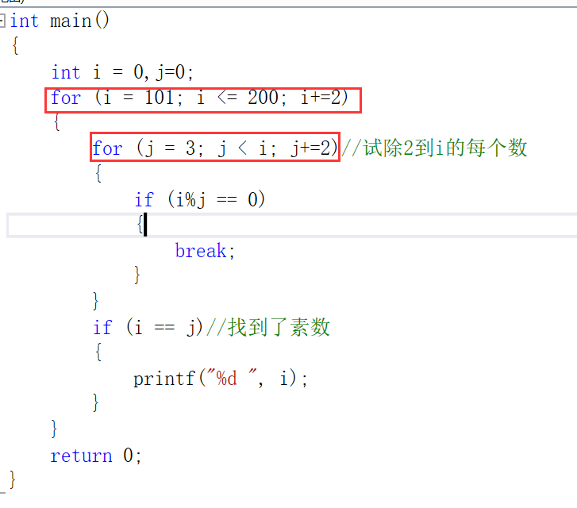This screenshot has width=577, height=508.
Task: Click the inner loop 'for (j = 3; j < i; j+=2)'
Action: 214,148
